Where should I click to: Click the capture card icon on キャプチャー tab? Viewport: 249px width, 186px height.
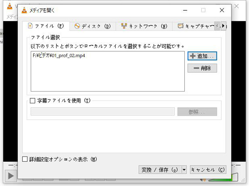[181, 26]
